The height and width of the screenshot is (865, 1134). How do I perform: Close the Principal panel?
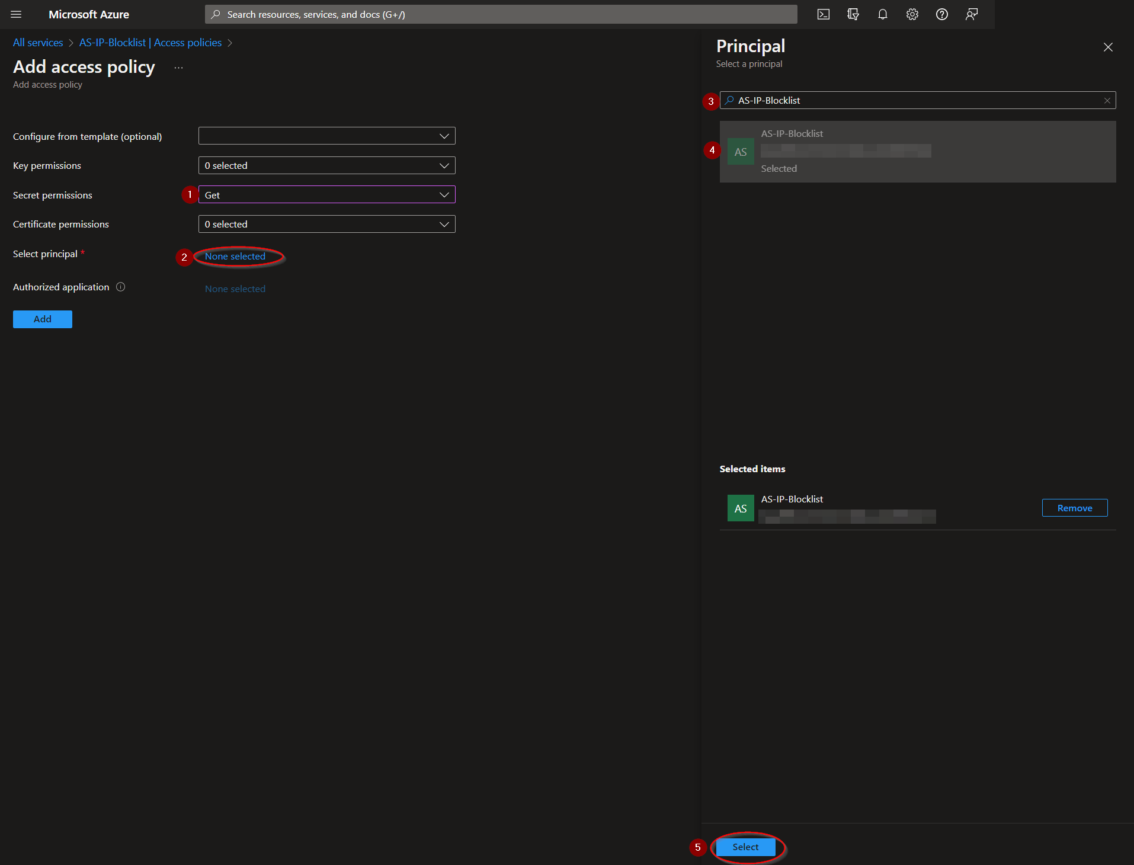1108,47
